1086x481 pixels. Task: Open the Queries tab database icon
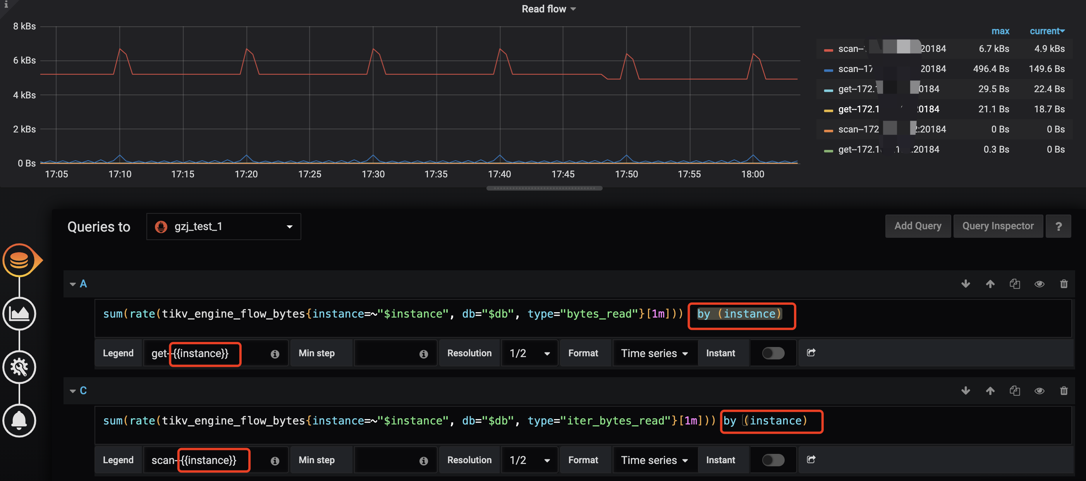[19, 260]
